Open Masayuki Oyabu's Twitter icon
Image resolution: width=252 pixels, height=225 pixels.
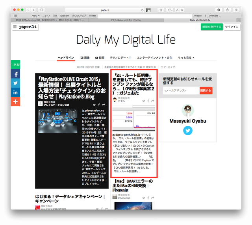(188, 131)
